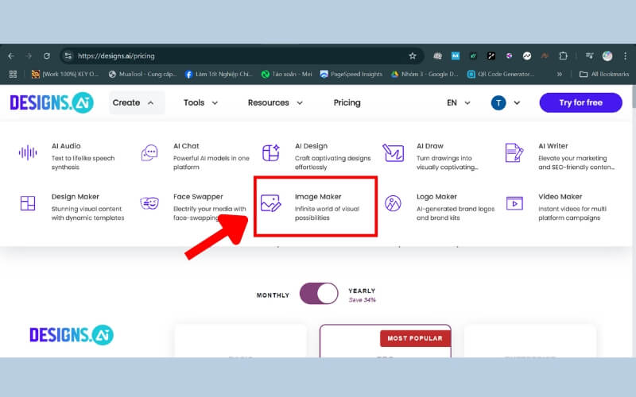Click the YEARLY billing label
The width and height of the screenshot is (636, 397).
(x=362, y=291)
